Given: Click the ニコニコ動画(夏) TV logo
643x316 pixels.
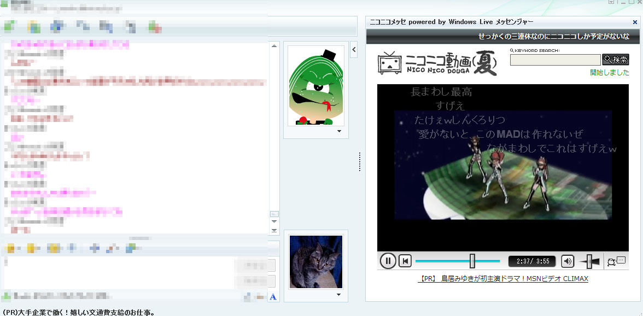Looking at the screenshot, I should pos(437,63).
